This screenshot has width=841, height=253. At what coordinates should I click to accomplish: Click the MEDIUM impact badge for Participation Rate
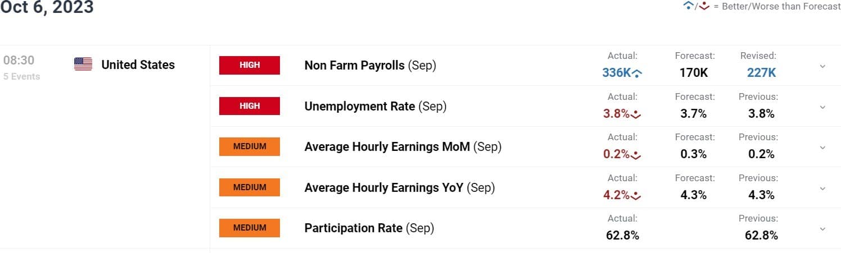pos(250,228)
